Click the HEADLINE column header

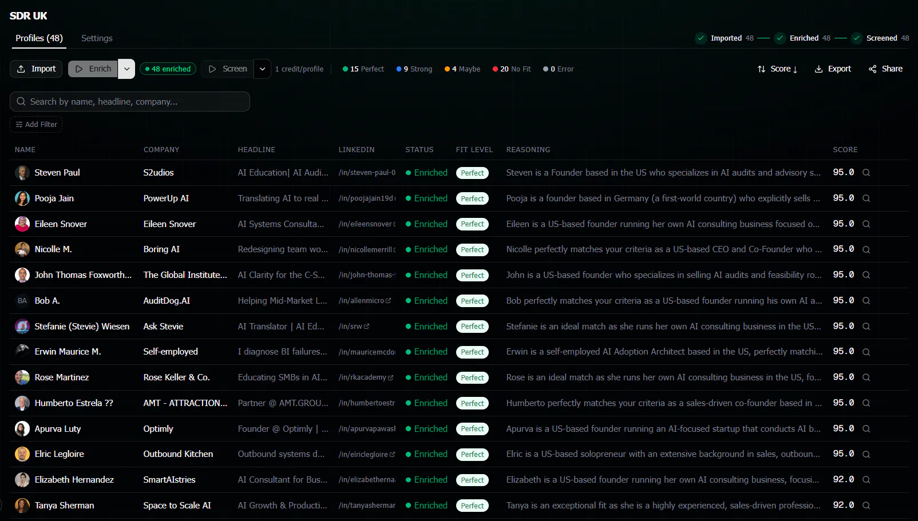click(256, 150)
